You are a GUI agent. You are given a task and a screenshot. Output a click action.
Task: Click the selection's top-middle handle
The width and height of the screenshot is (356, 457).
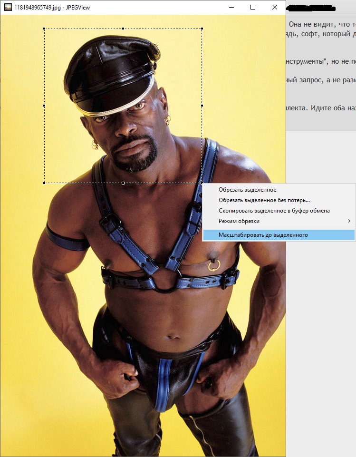123,29
